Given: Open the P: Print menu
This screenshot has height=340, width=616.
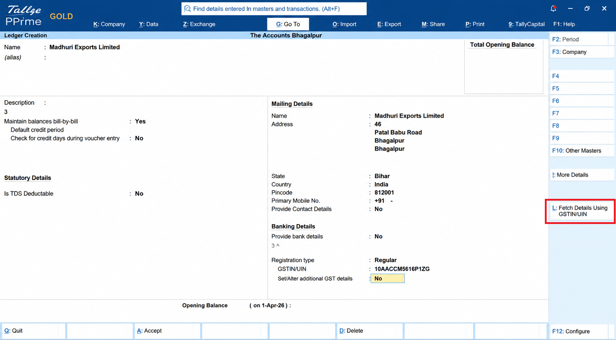Looking at the screenshot, I should (475, 24).
